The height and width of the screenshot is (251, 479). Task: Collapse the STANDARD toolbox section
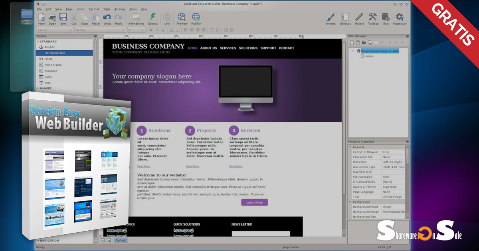pyautogui.click(x=38, y=41)
